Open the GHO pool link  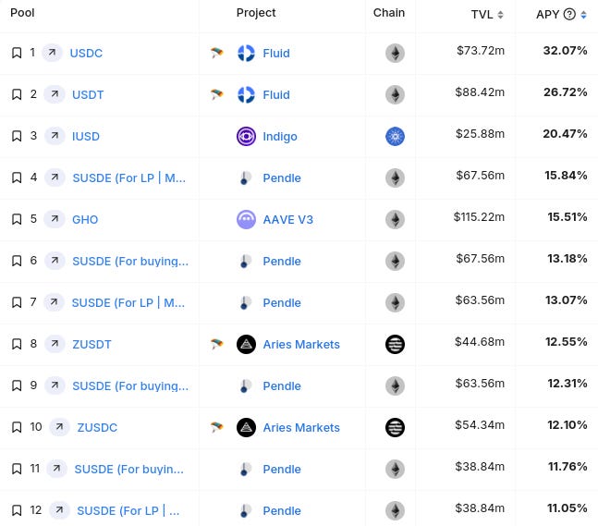coord(85,219)
